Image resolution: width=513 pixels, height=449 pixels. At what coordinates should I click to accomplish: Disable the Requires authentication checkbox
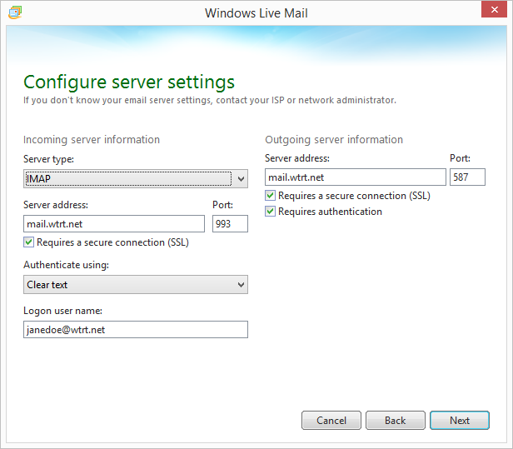[271, 212]
